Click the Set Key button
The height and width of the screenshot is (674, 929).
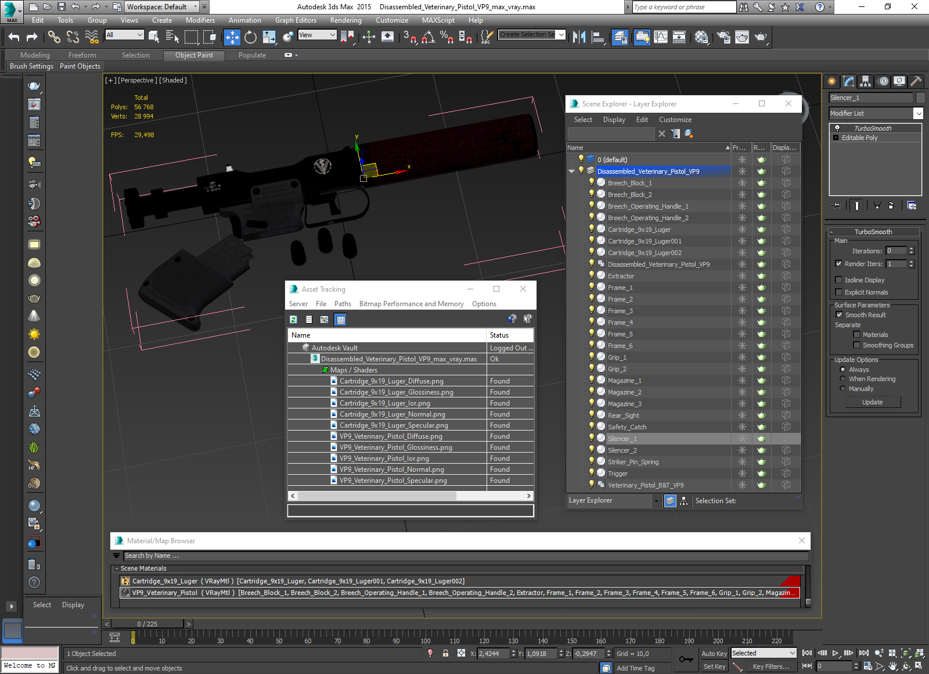[x=714, y=666]
